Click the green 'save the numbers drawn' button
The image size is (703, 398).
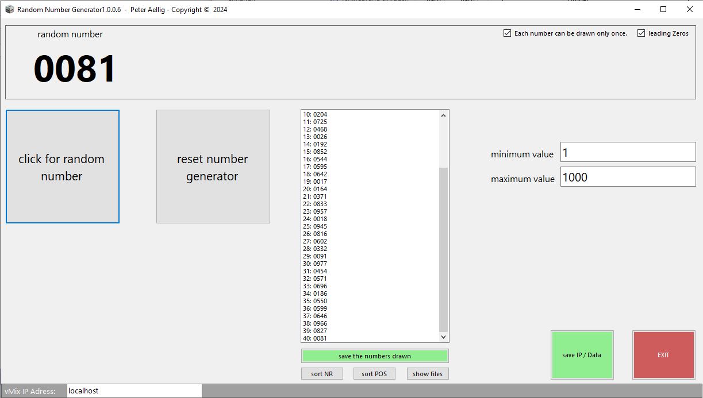[375, 356]
